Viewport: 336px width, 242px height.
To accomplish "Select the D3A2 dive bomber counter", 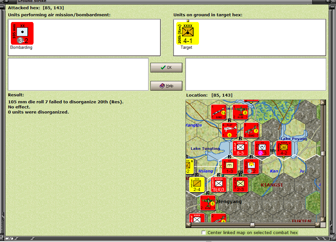I will tap(251, 130).
